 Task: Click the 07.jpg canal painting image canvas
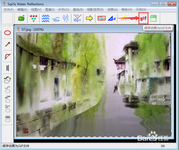(94, 85)
